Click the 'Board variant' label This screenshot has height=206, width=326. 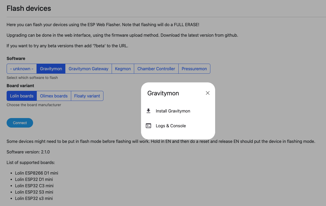click(20, 86)
